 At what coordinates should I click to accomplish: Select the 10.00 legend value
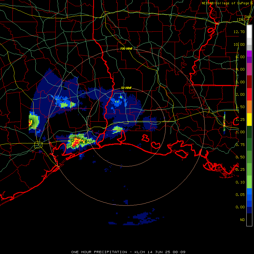[x=239, y=44]
